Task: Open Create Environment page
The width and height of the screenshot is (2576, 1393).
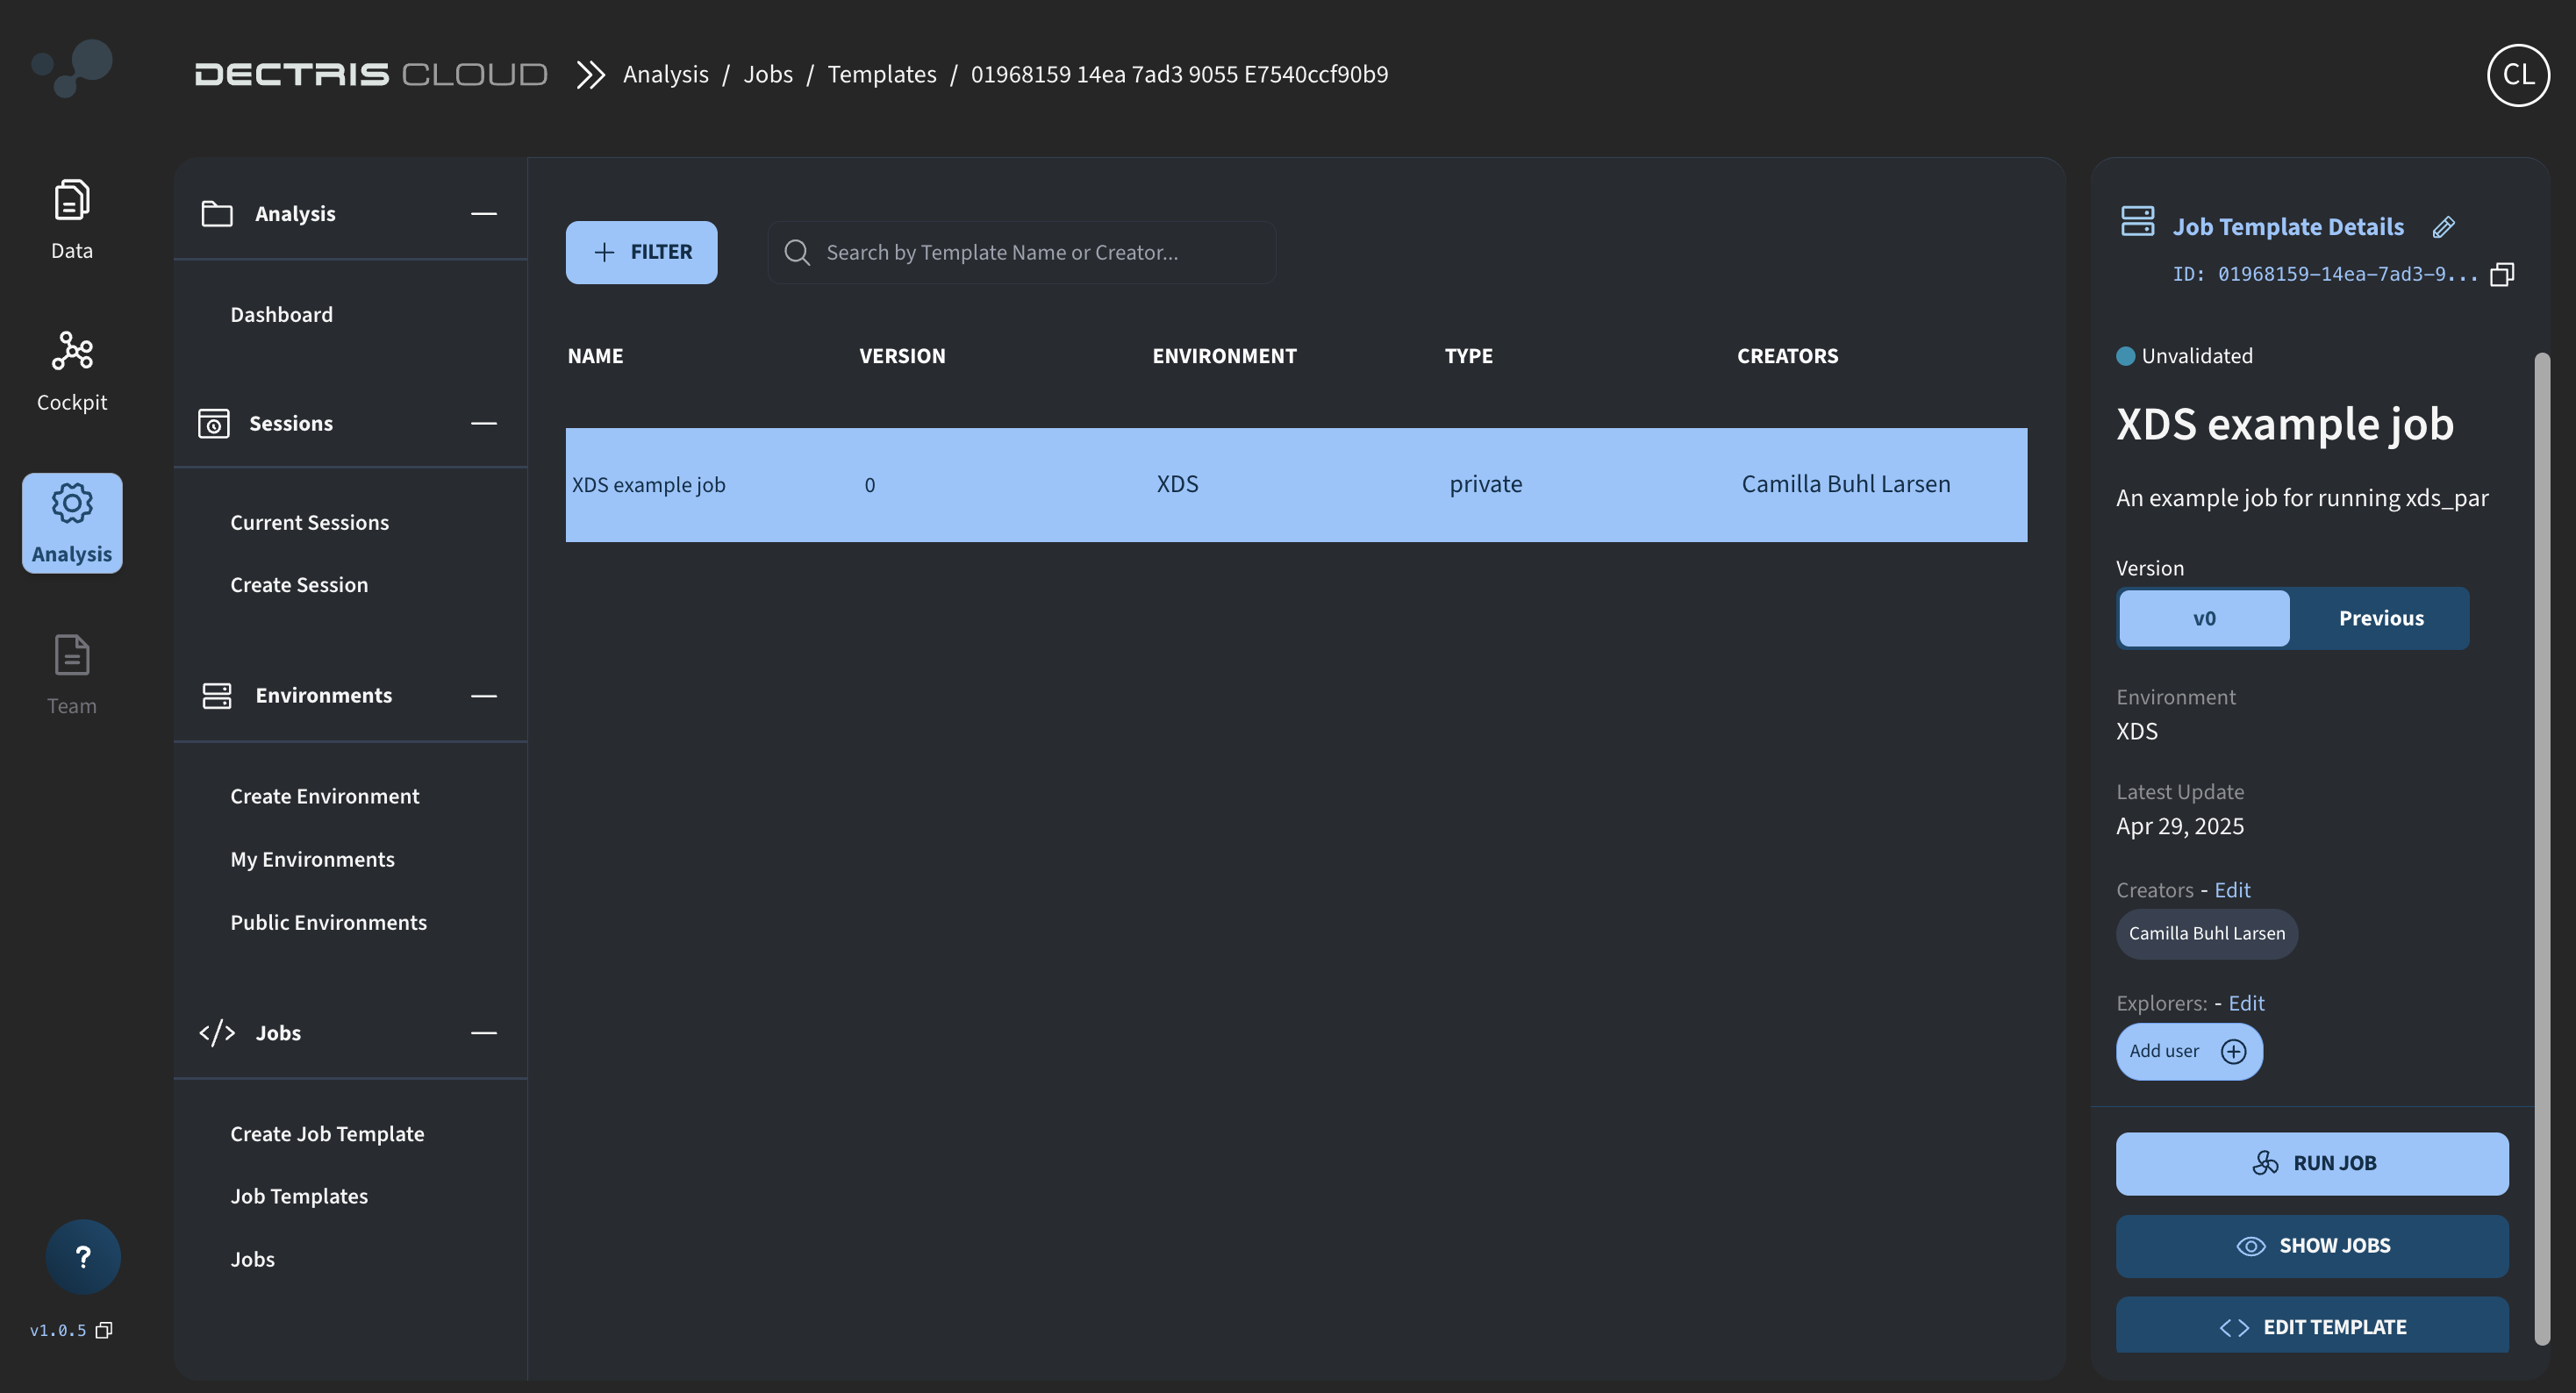Action: [x=324, y=797]
